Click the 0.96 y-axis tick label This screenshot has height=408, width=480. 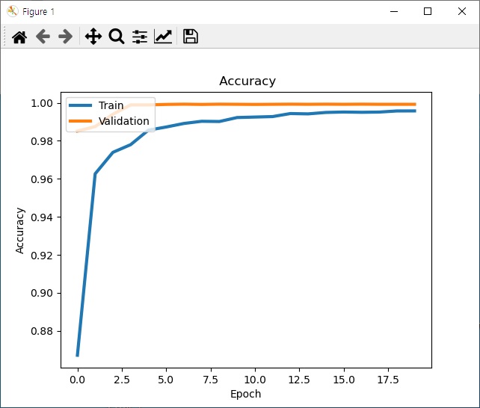42,179
